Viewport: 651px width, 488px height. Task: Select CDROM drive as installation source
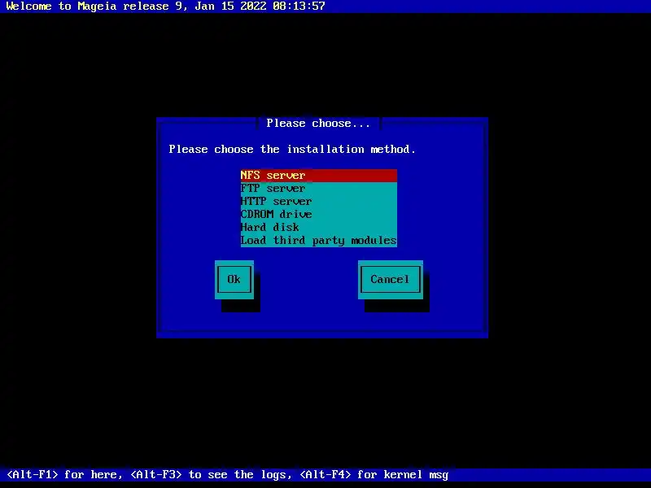pyautogui.click(x=318, y=214)
